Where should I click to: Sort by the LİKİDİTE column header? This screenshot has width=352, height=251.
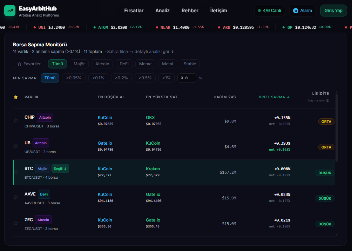[320, 93]
